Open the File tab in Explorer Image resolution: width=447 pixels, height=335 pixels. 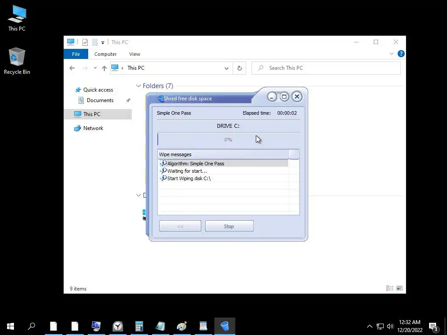[x=76, y=54]
